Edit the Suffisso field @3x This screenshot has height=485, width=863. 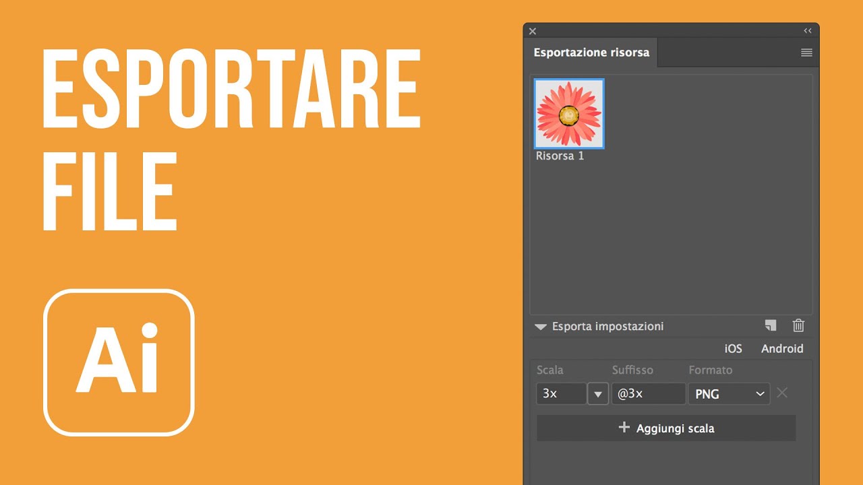pos(649,394)
